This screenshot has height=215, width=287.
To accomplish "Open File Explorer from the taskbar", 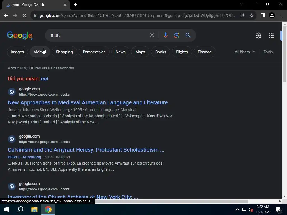I will point(34,209).
